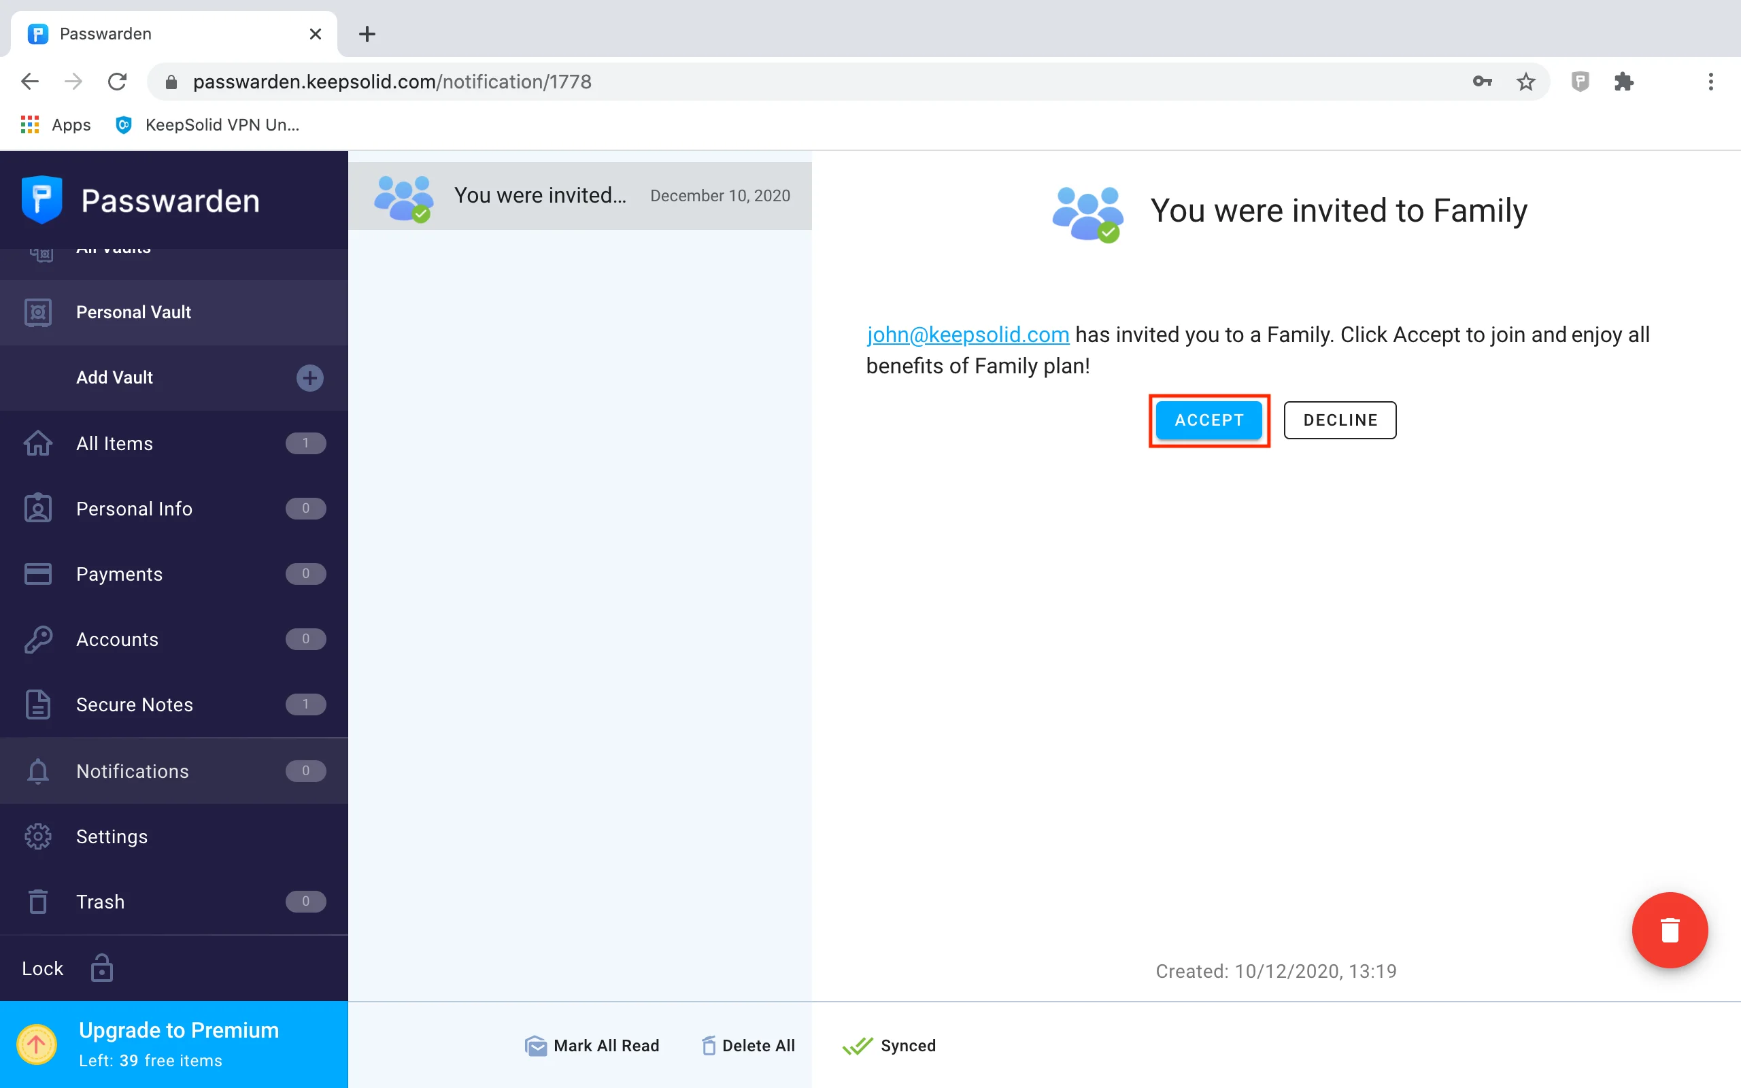Click Delete All notifications
Screen dimensions: 1741x1088
[748, 1046]
